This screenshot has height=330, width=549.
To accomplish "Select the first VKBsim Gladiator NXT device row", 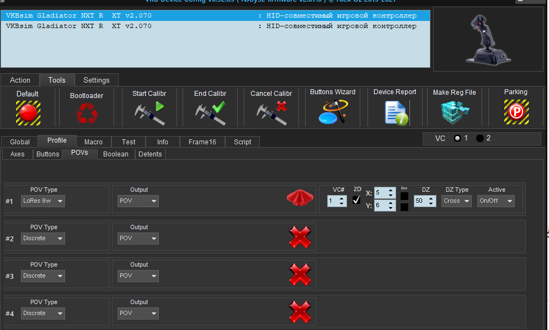I will [215, 16].
